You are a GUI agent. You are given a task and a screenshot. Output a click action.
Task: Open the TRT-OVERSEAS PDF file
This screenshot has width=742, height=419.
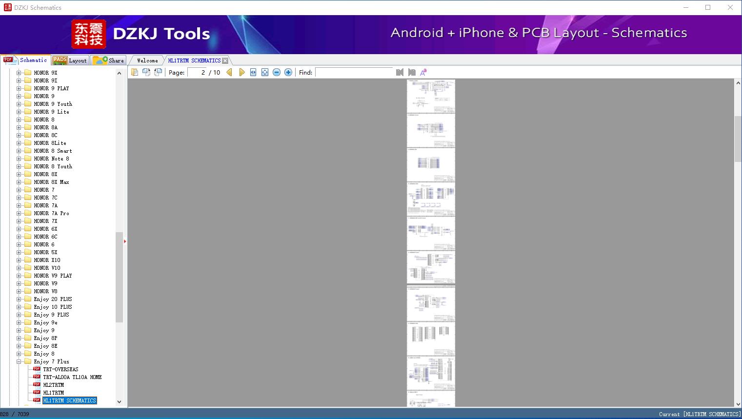pyautogui.click(x=60, y=369)
